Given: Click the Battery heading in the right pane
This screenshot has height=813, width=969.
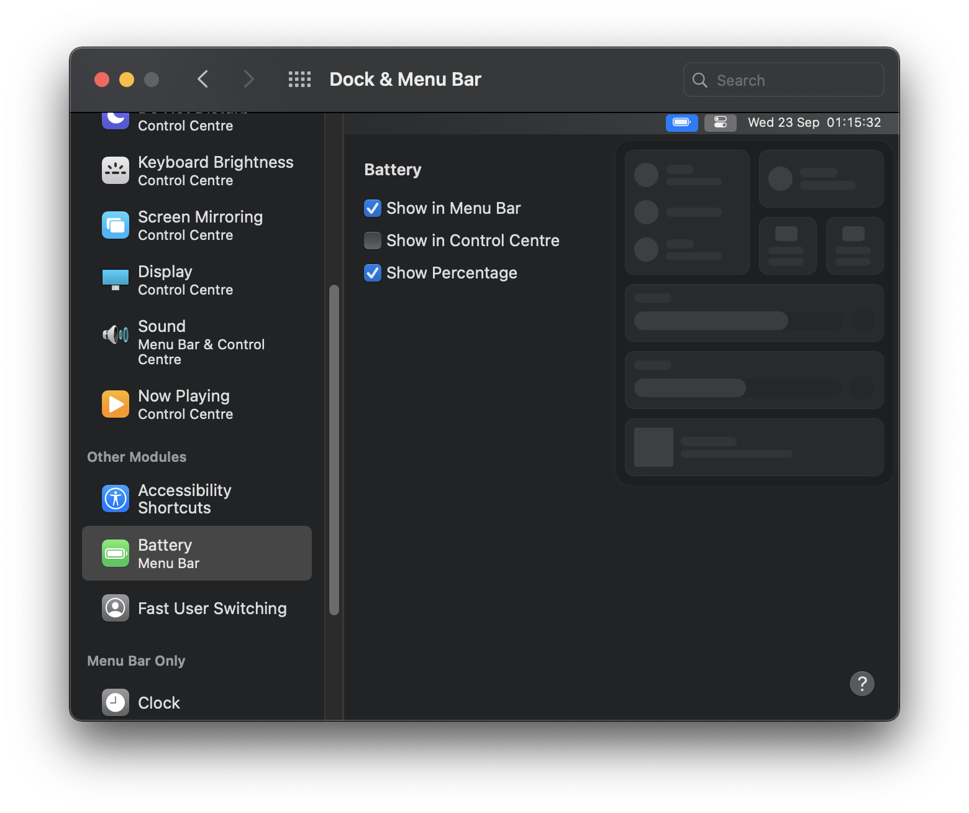Looking at the screenshot, I should [393, 170].
